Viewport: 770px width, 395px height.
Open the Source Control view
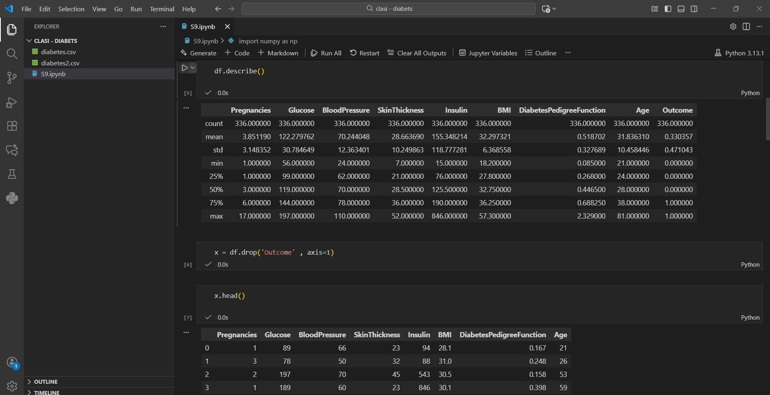12,78
